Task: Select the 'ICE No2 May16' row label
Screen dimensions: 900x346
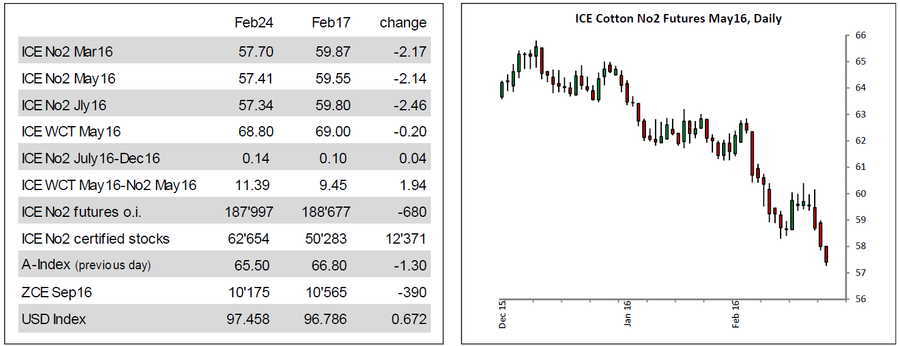Action: (68, 79)
